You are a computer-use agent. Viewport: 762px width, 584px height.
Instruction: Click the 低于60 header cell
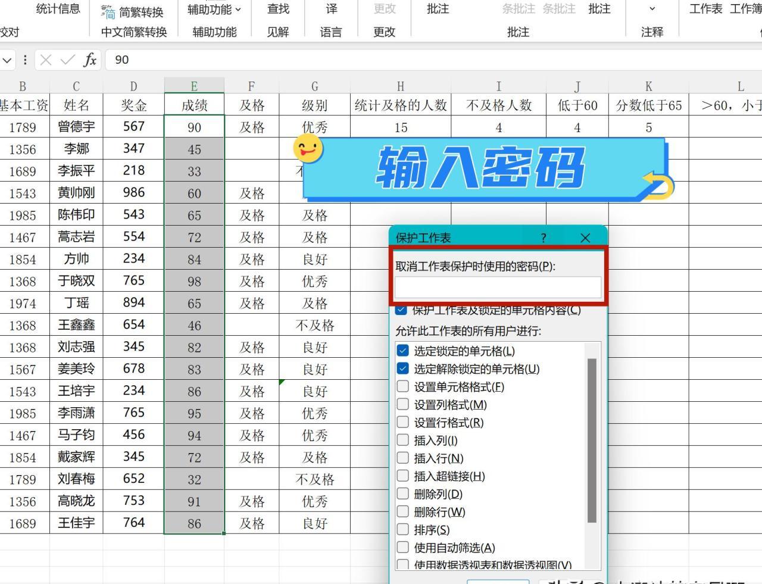click(577, 105)
